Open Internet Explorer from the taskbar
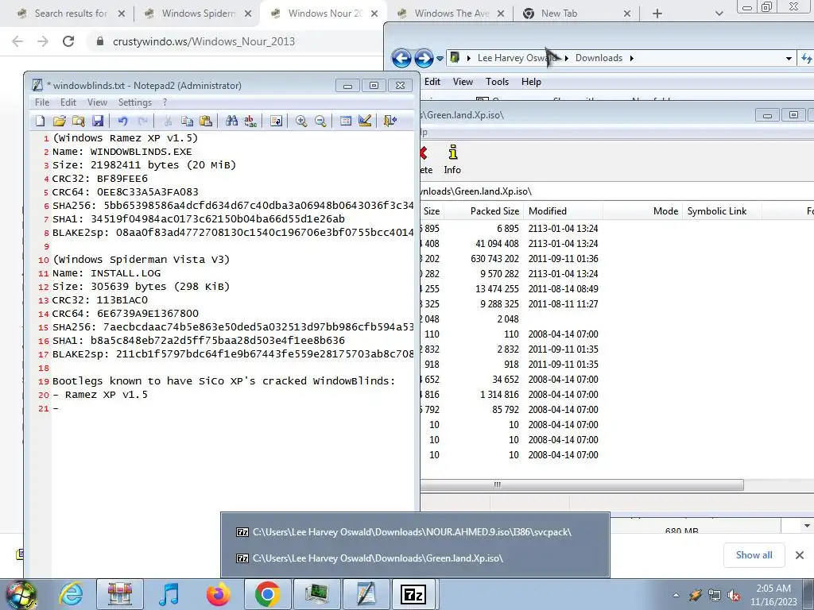The image size is (814, 610). click(71, 594)
